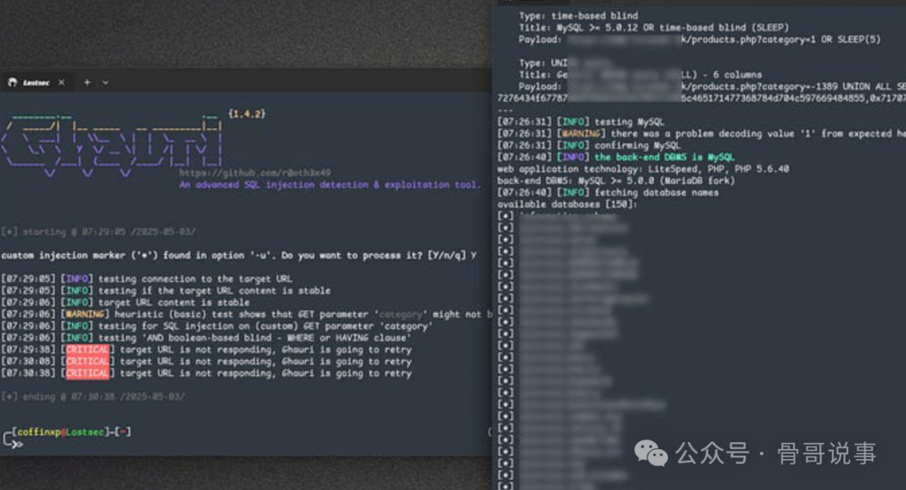Click the custom injection marker prompt line
This screenshot has height=490, width=906.
[239, 255]
